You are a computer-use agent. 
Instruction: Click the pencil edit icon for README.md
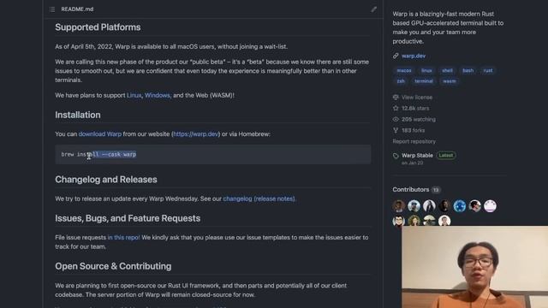373,9
